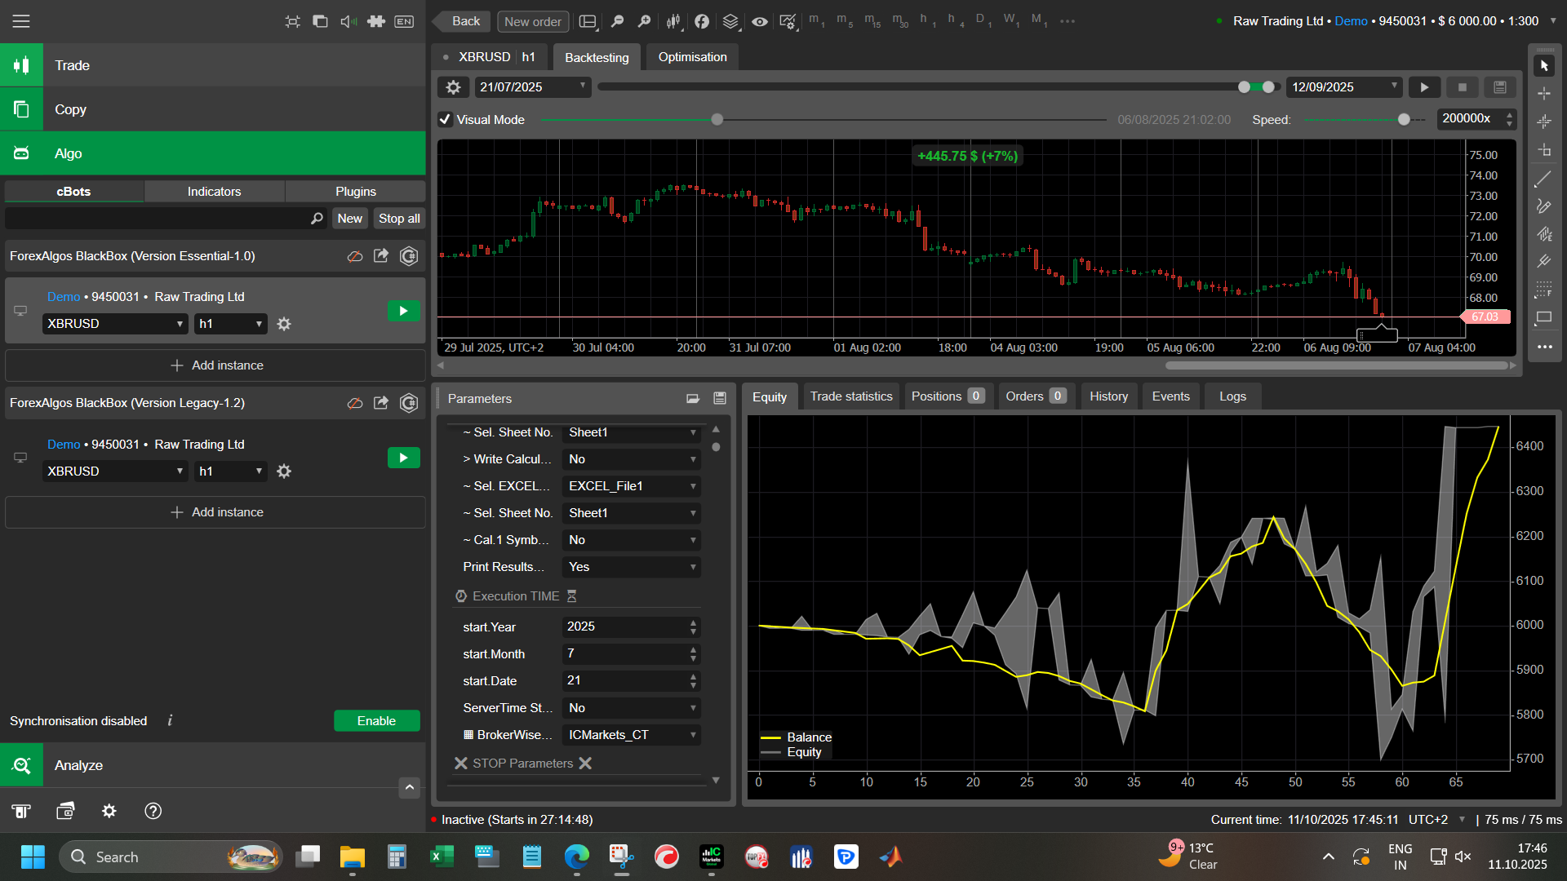Save parameters using disk icon
The width and height of the screenshot is (1567, 881).
pos(720,398)
